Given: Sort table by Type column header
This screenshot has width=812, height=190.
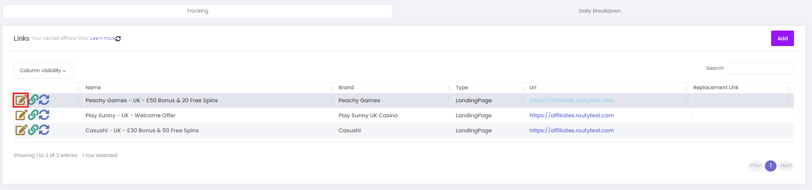Looking at the screenshot, I should click(x=462, y=88).
